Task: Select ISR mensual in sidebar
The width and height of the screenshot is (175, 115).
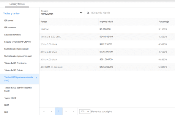Action: coord(10,27)
